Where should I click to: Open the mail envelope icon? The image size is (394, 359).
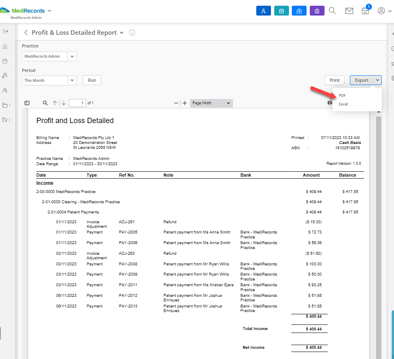(x=349, y=11)
